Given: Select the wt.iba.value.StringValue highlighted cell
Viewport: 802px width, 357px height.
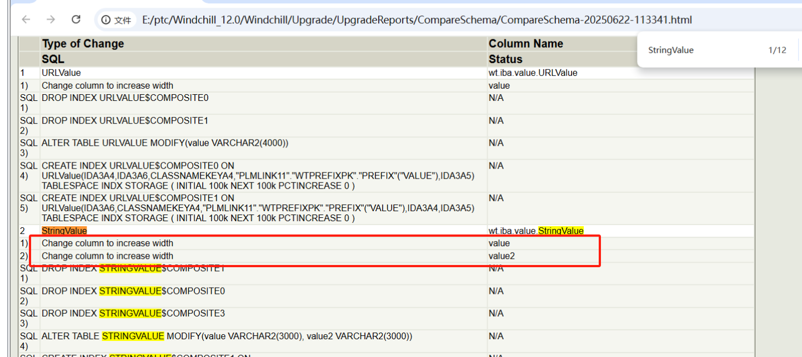Looking at the screenshot, I should pyautogui.click(x=535, y=231).
